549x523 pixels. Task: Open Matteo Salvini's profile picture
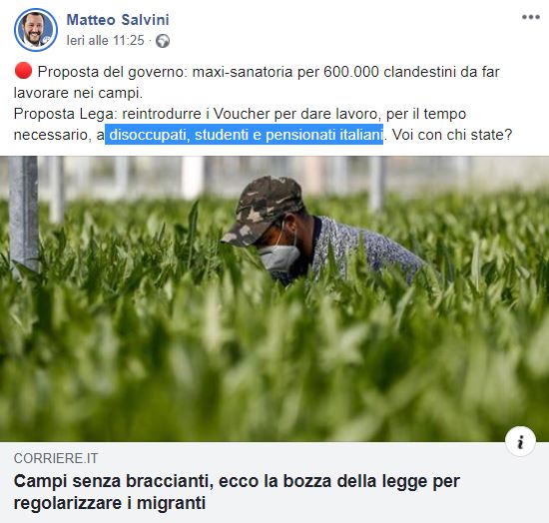tap(35, 30)
